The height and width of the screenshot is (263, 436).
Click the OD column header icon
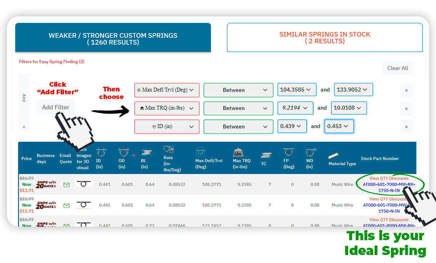tap(124, 151)
